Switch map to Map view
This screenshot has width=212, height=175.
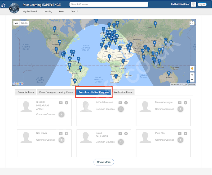point(16,23)
